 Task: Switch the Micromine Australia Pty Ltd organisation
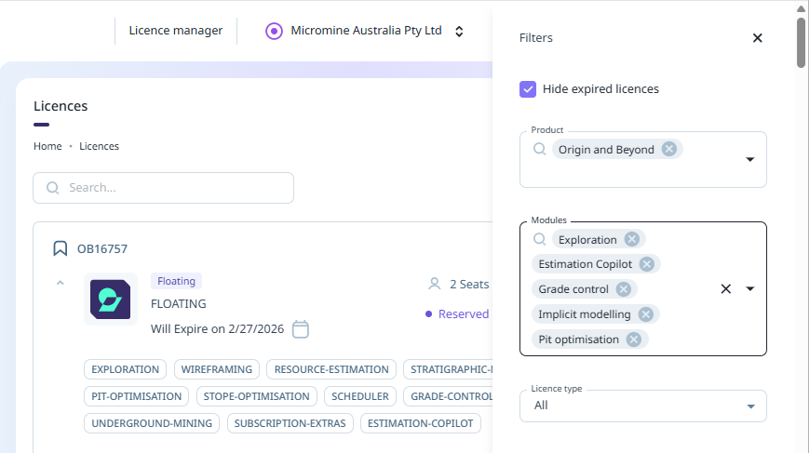[459, 31]
